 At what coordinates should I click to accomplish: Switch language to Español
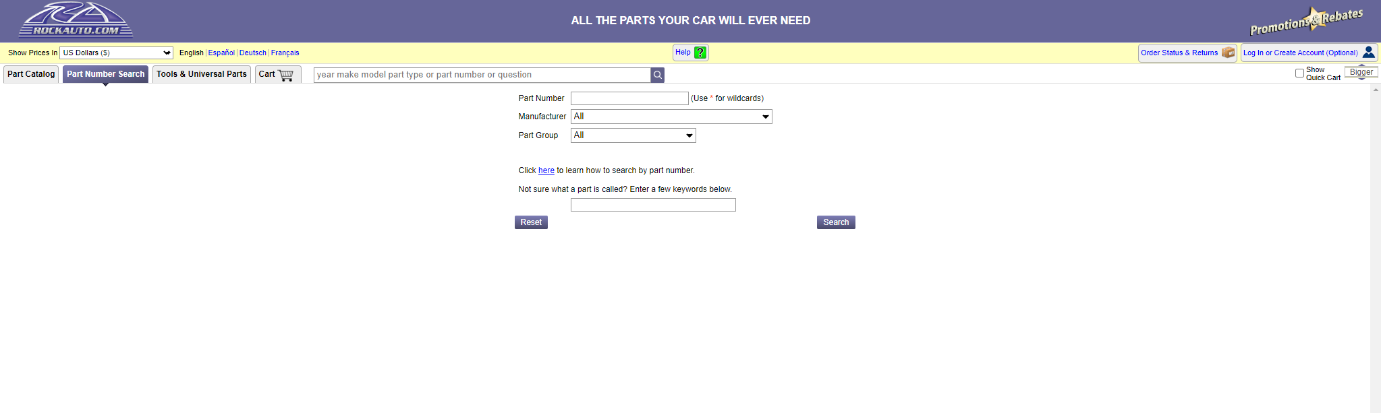(221, 53)
